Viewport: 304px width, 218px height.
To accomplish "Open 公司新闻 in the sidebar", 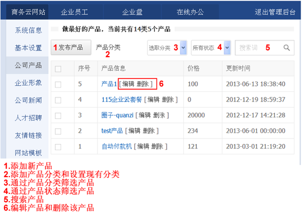I will (x=28, y=100).
